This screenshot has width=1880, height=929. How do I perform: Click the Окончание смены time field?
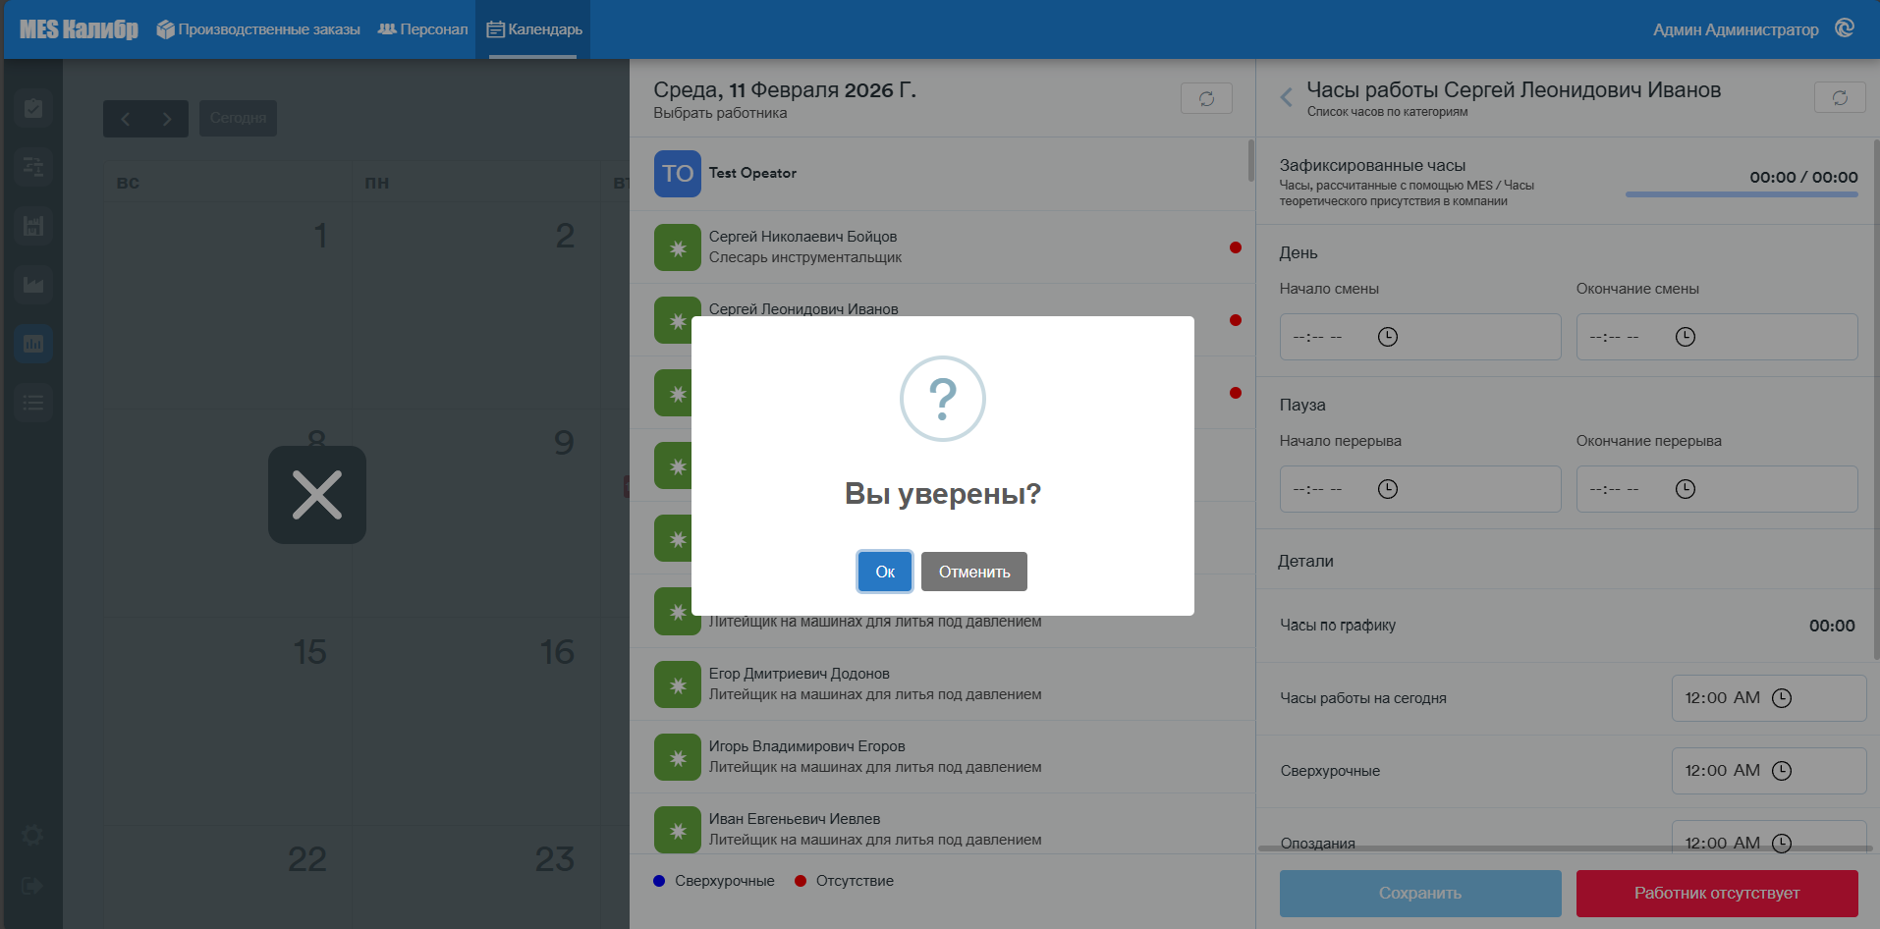point(1717,337)
